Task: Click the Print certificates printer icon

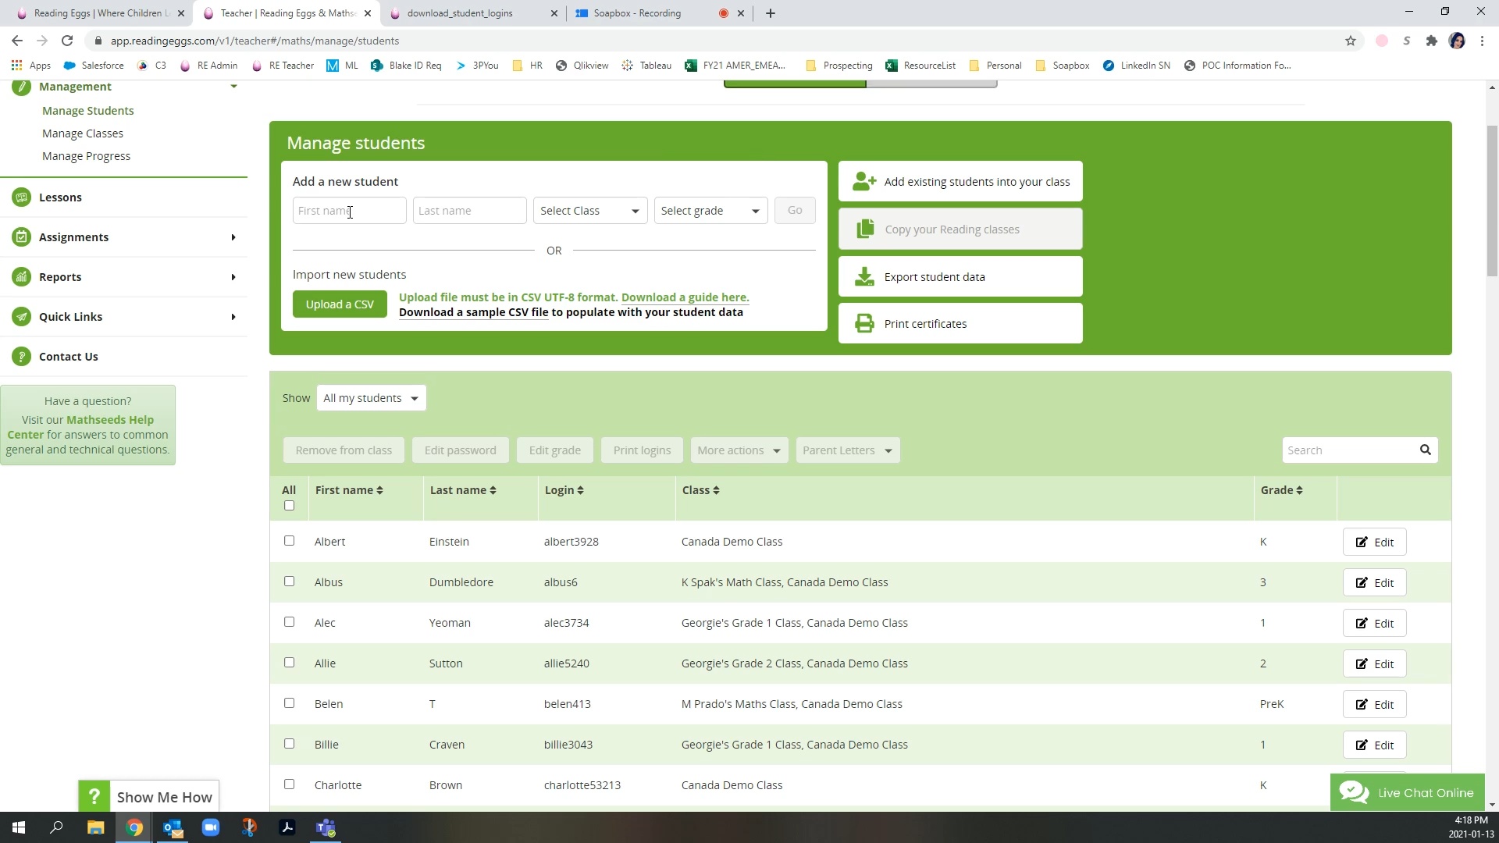Action: (x=864, y=324)
